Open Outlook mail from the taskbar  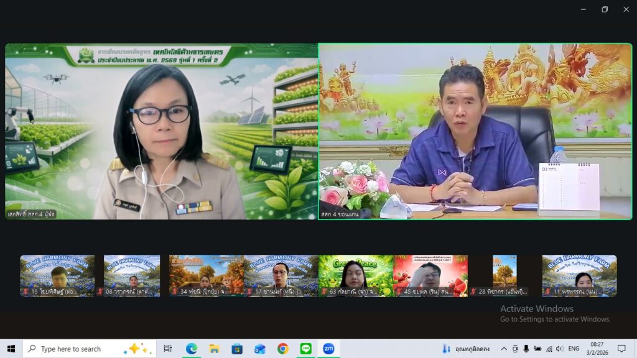[260, 349]
